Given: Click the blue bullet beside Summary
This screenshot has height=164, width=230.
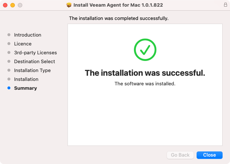Looking at the screenshot, I should [x=9, y=88].
